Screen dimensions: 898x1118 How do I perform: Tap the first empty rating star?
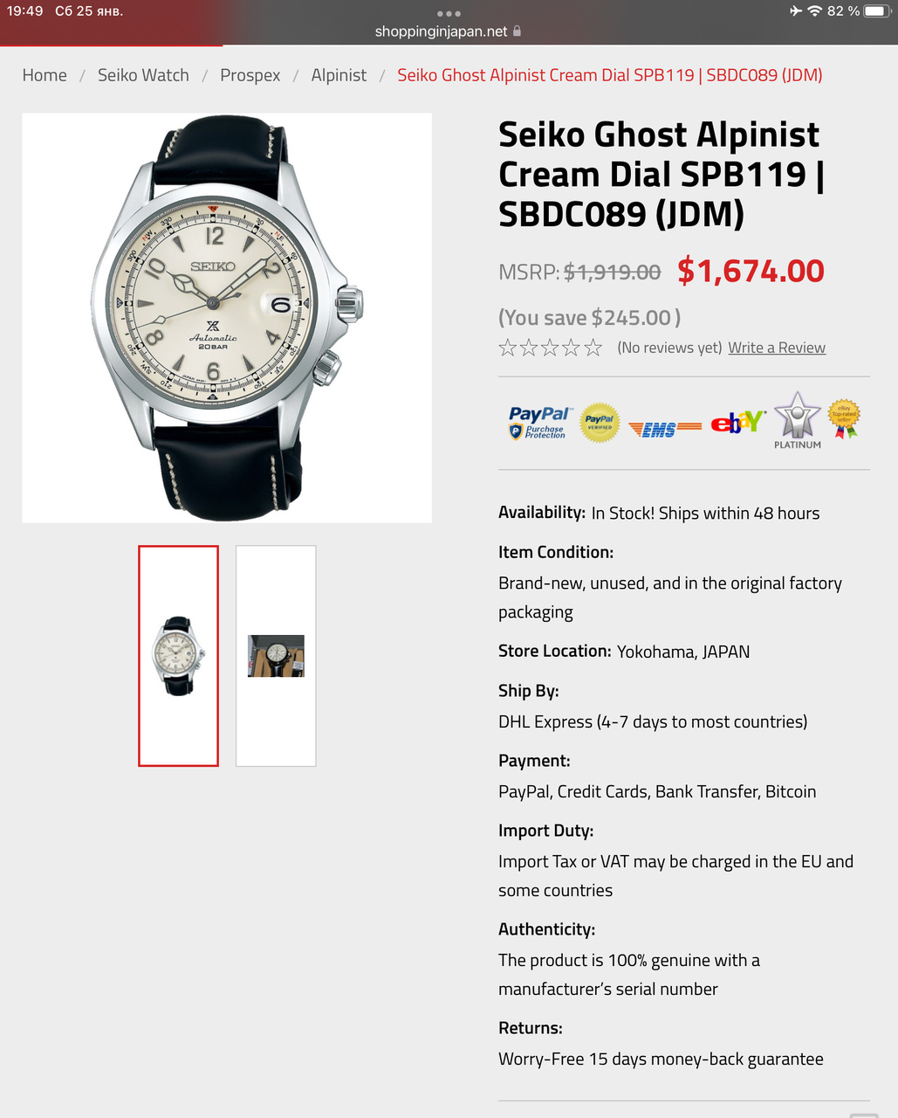[x=508, y=348]
